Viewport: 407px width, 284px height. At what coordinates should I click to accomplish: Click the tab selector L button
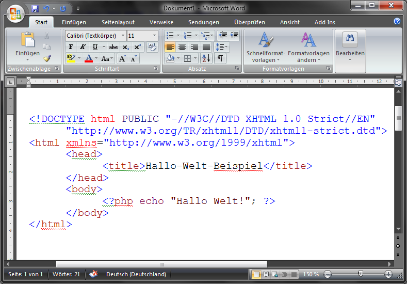pos(10,82)
